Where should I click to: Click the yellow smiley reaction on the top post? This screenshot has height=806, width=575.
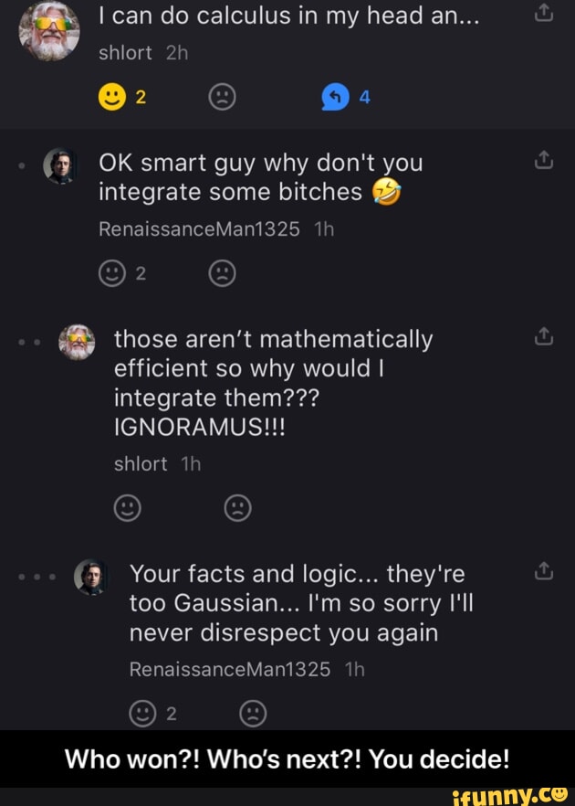click(x=110, y=93)
